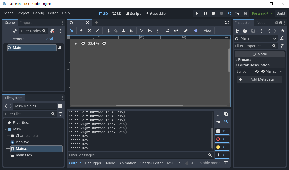Image resolution: width=289 pixels, height=170 pixels.
Task: Click Add Metadata button
Action: tap(259, 79)
